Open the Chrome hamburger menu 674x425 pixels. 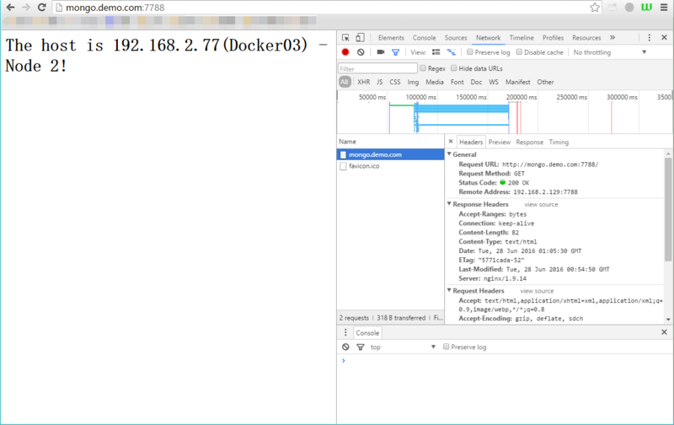click(x=664, y=8)
